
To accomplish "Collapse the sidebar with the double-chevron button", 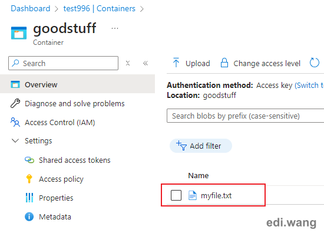I will [x=146, y=63].
